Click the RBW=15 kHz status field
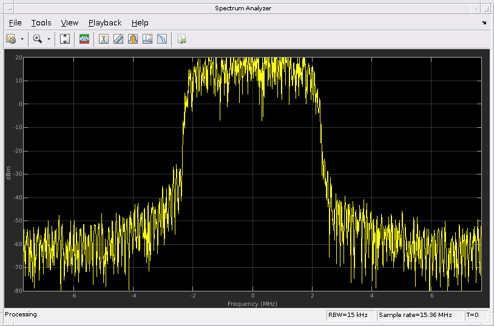The width and height of the screenshot is (494, 326). pyautogui.click(x=350, y=315)
